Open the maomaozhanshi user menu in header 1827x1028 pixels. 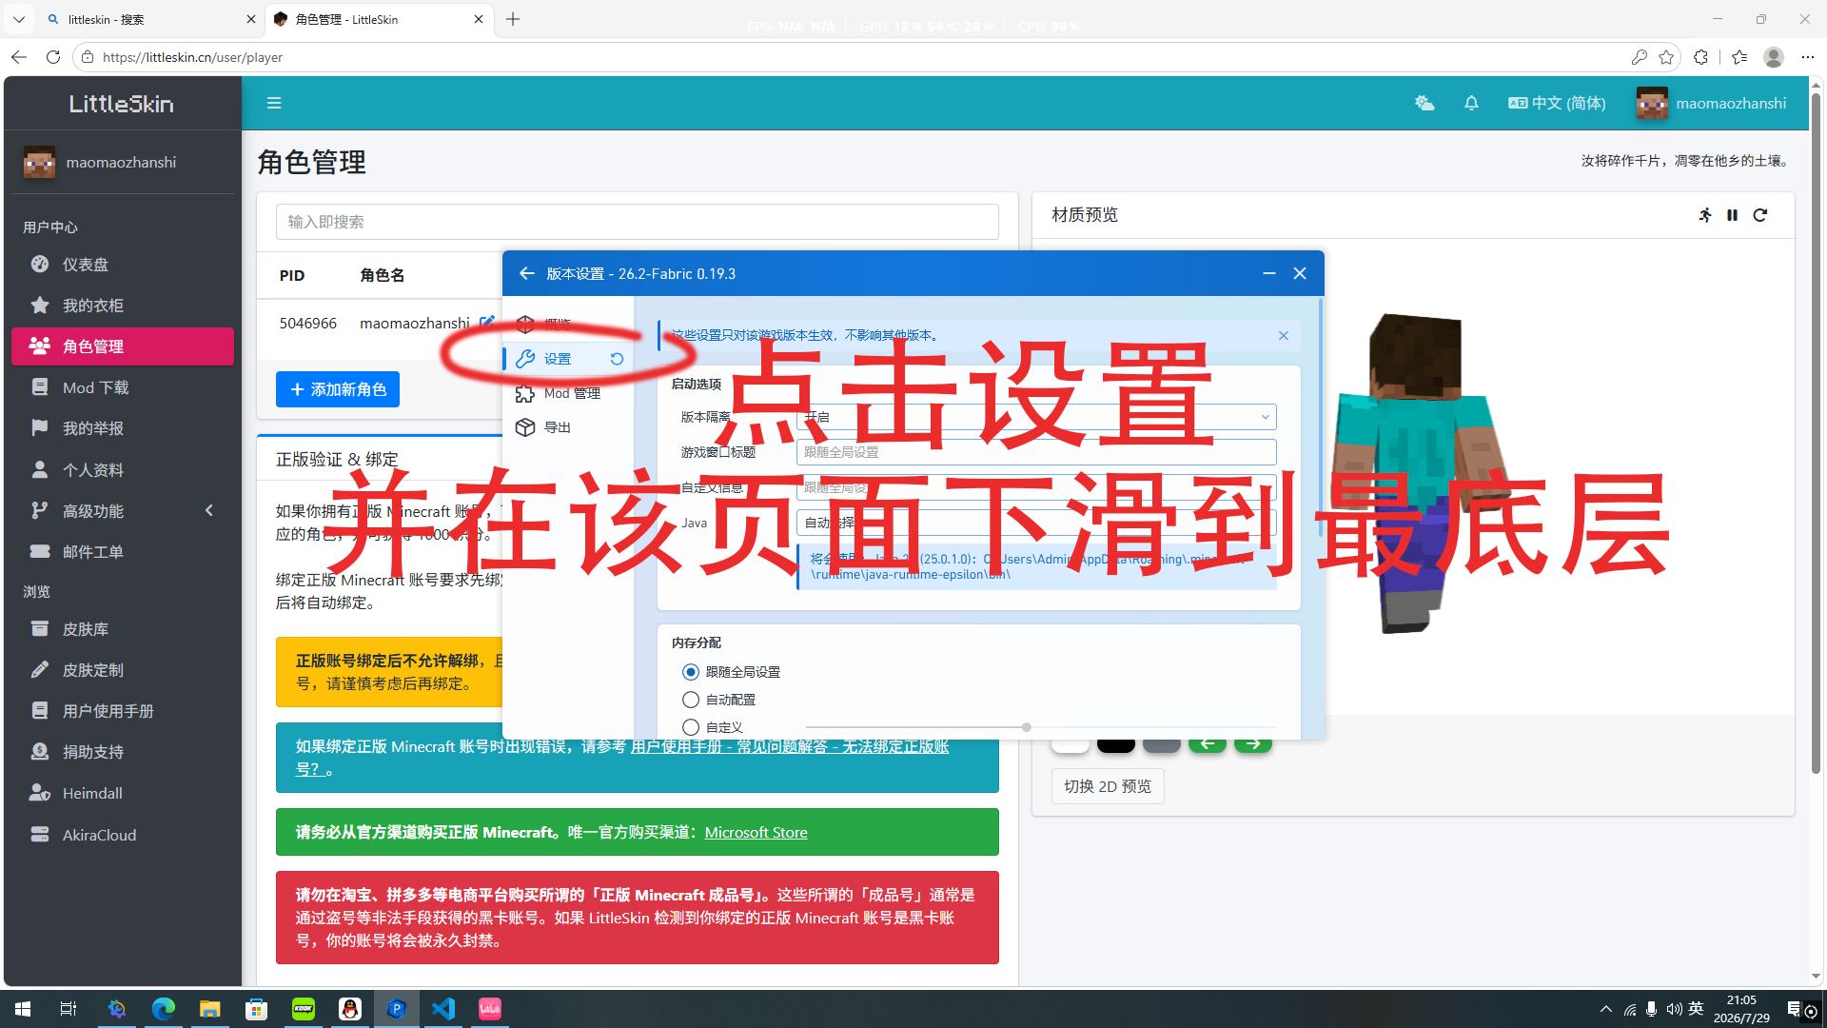tap(1711, 103)
